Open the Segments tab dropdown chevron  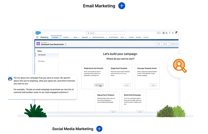90,37
